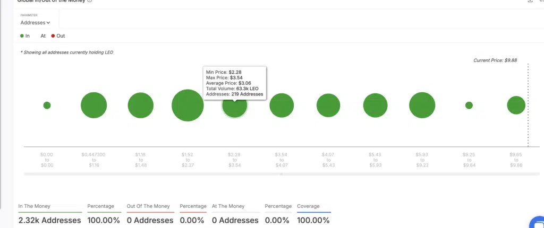Screen dimensions: 544x228
Task: Click the '$9.65 to $9.88' axis label
Action: point(516,160)
